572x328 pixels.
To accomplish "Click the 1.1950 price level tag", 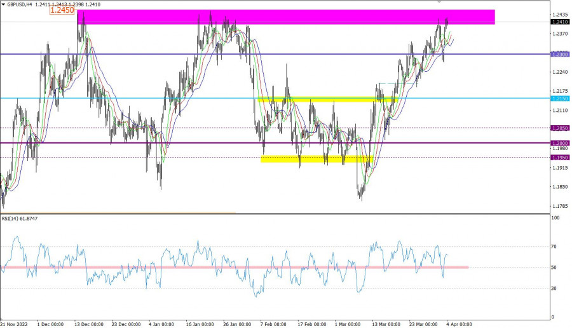I will (x=560, y=157).
